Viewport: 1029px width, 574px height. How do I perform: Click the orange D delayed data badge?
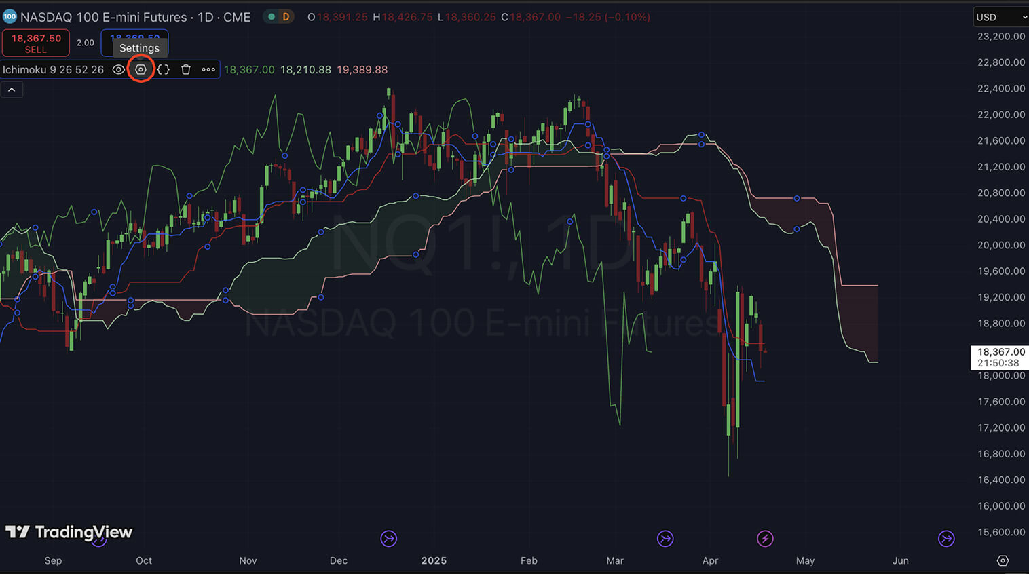pos(286,17)
